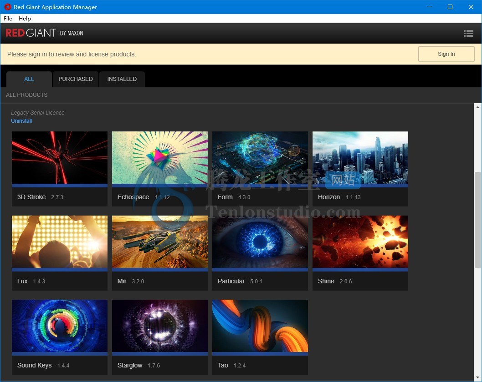The width and height of the screenshot is (482, 382).
Task: Switch to the INSTALLED tab
Action: coord(122,79)
